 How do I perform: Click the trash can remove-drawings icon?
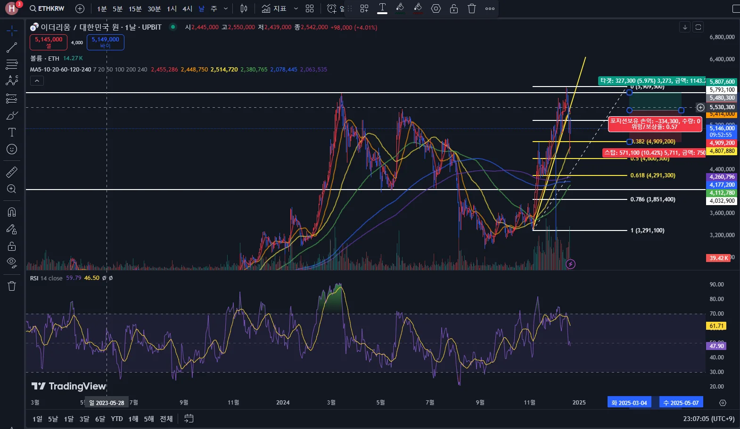point(12,286)
